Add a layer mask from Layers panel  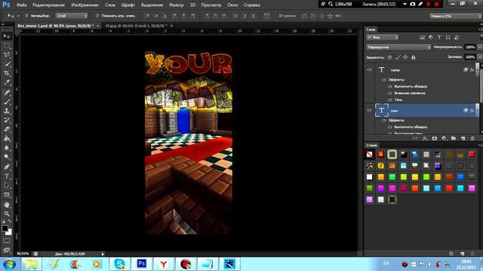(x=435, y=139)
